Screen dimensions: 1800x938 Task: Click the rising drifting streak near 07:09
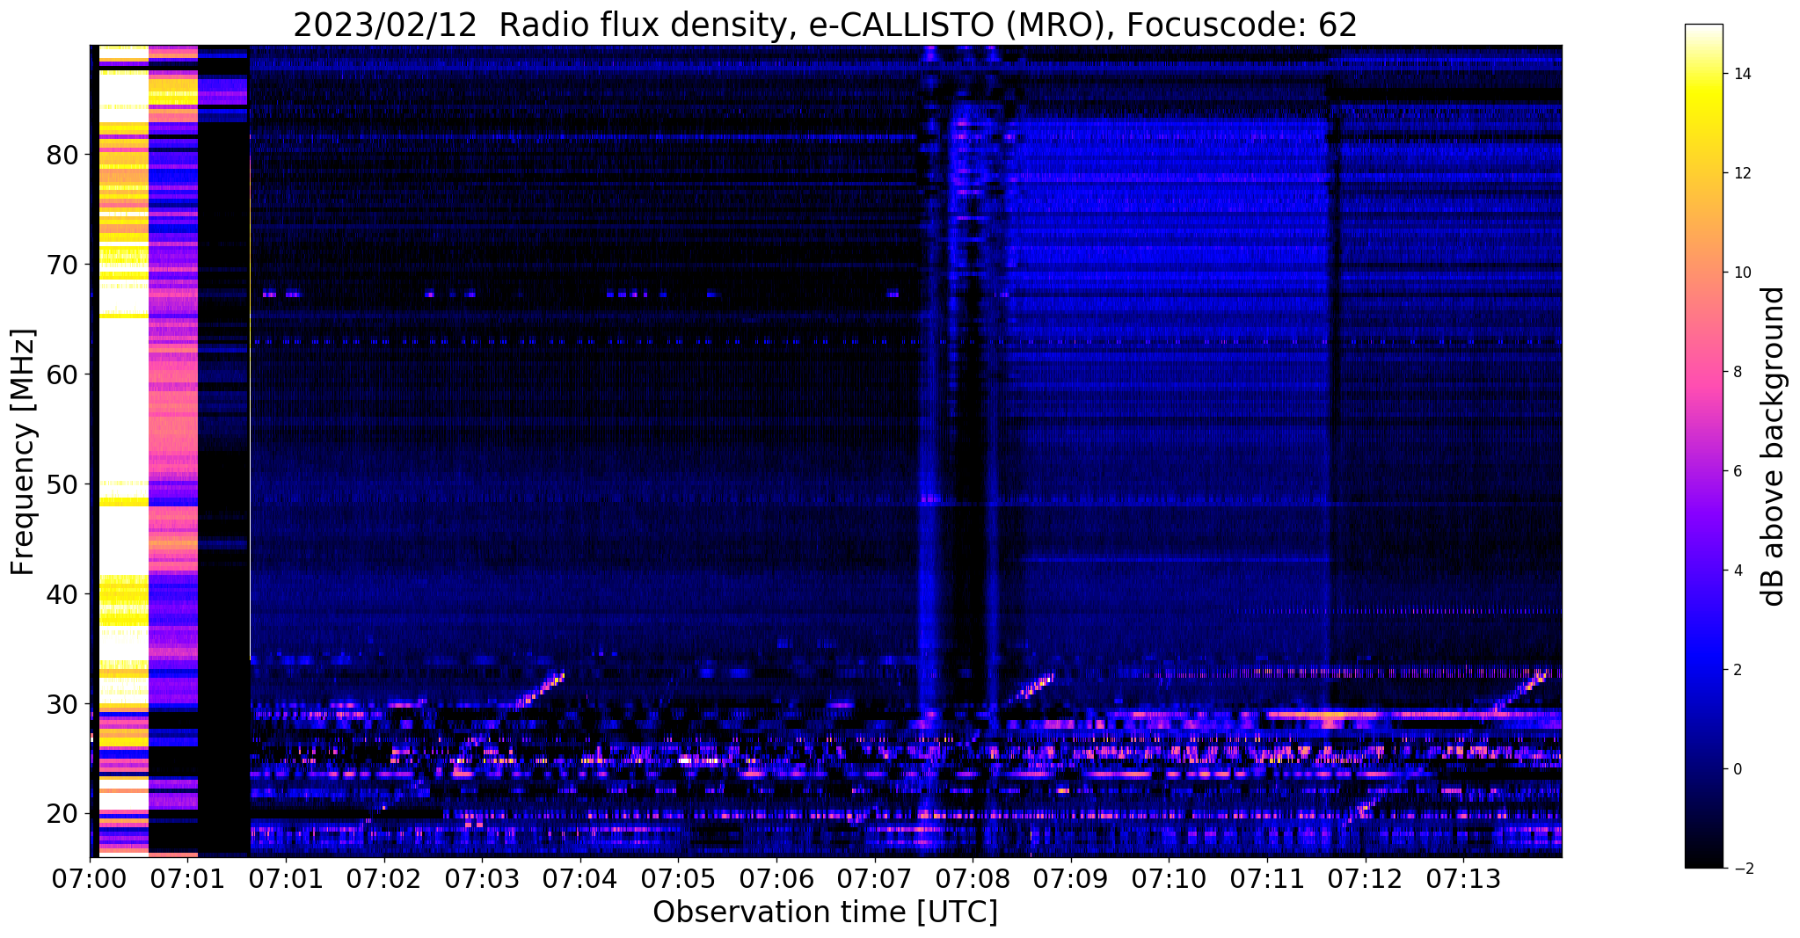tap(1035, 687)
